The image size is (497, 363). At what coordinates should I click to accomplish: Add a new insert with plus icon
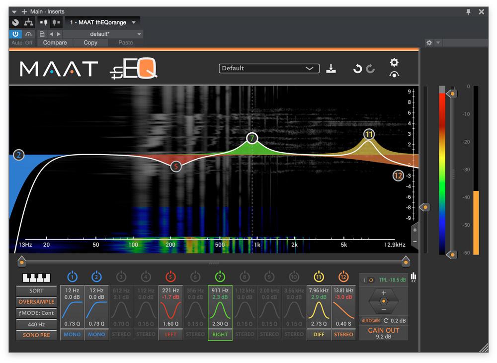tap(24, 12)
